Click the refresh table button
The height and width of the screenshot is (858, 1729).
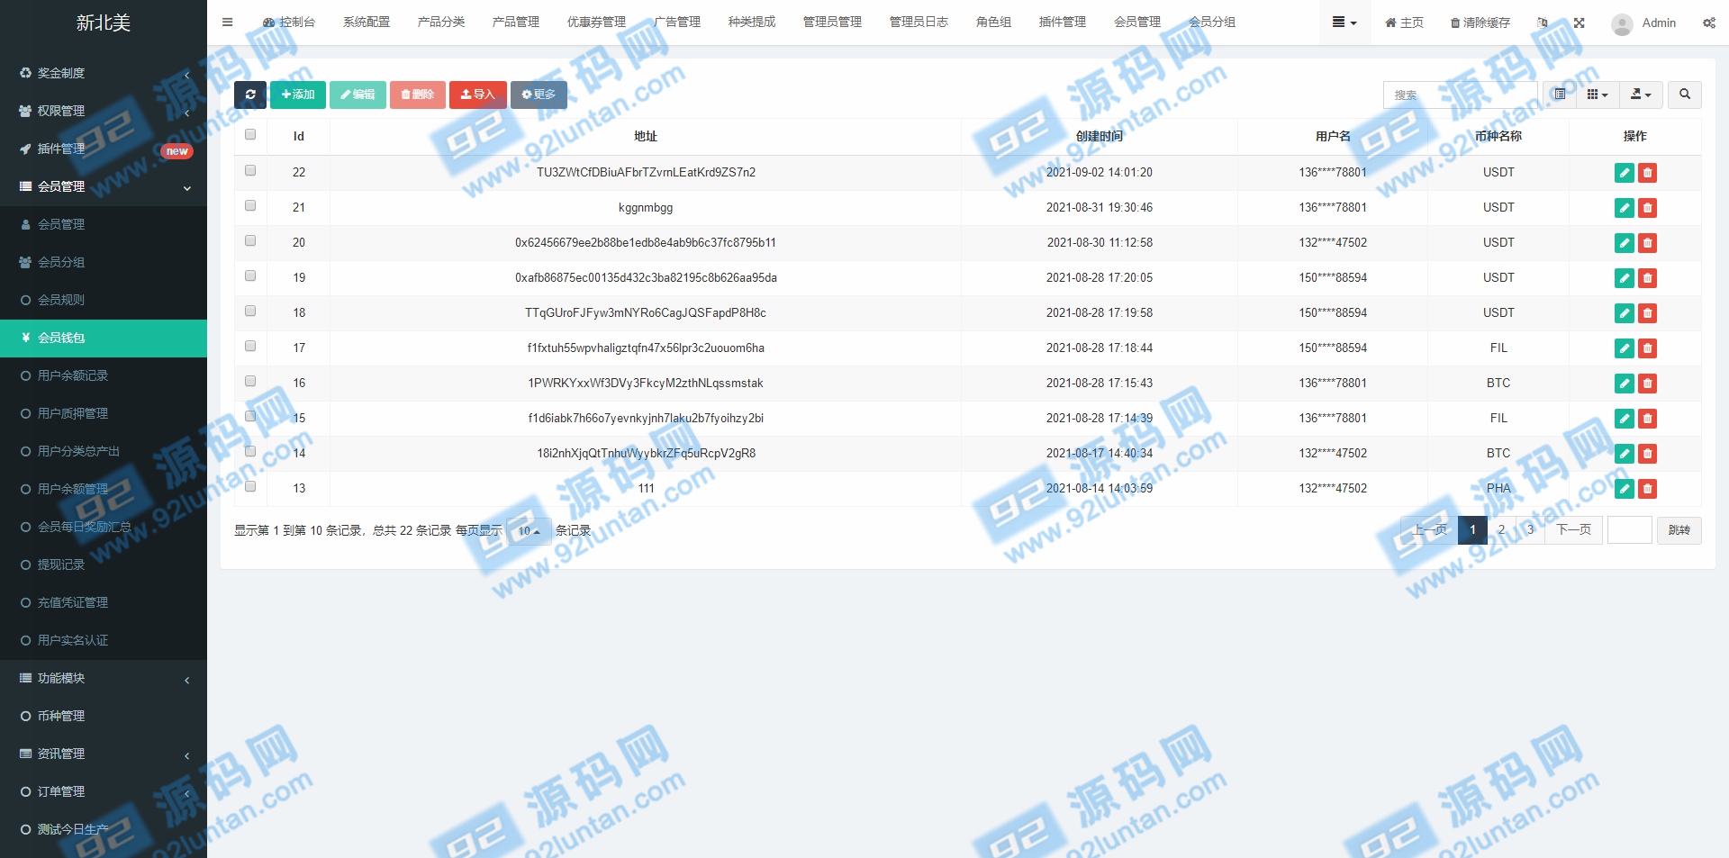click(250, 95)
